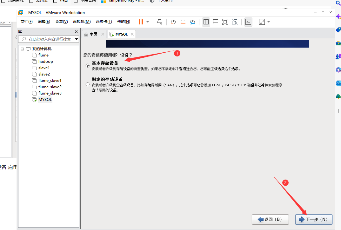
Task: Toggle the library sidebar view icon
Action: point(206,22)
